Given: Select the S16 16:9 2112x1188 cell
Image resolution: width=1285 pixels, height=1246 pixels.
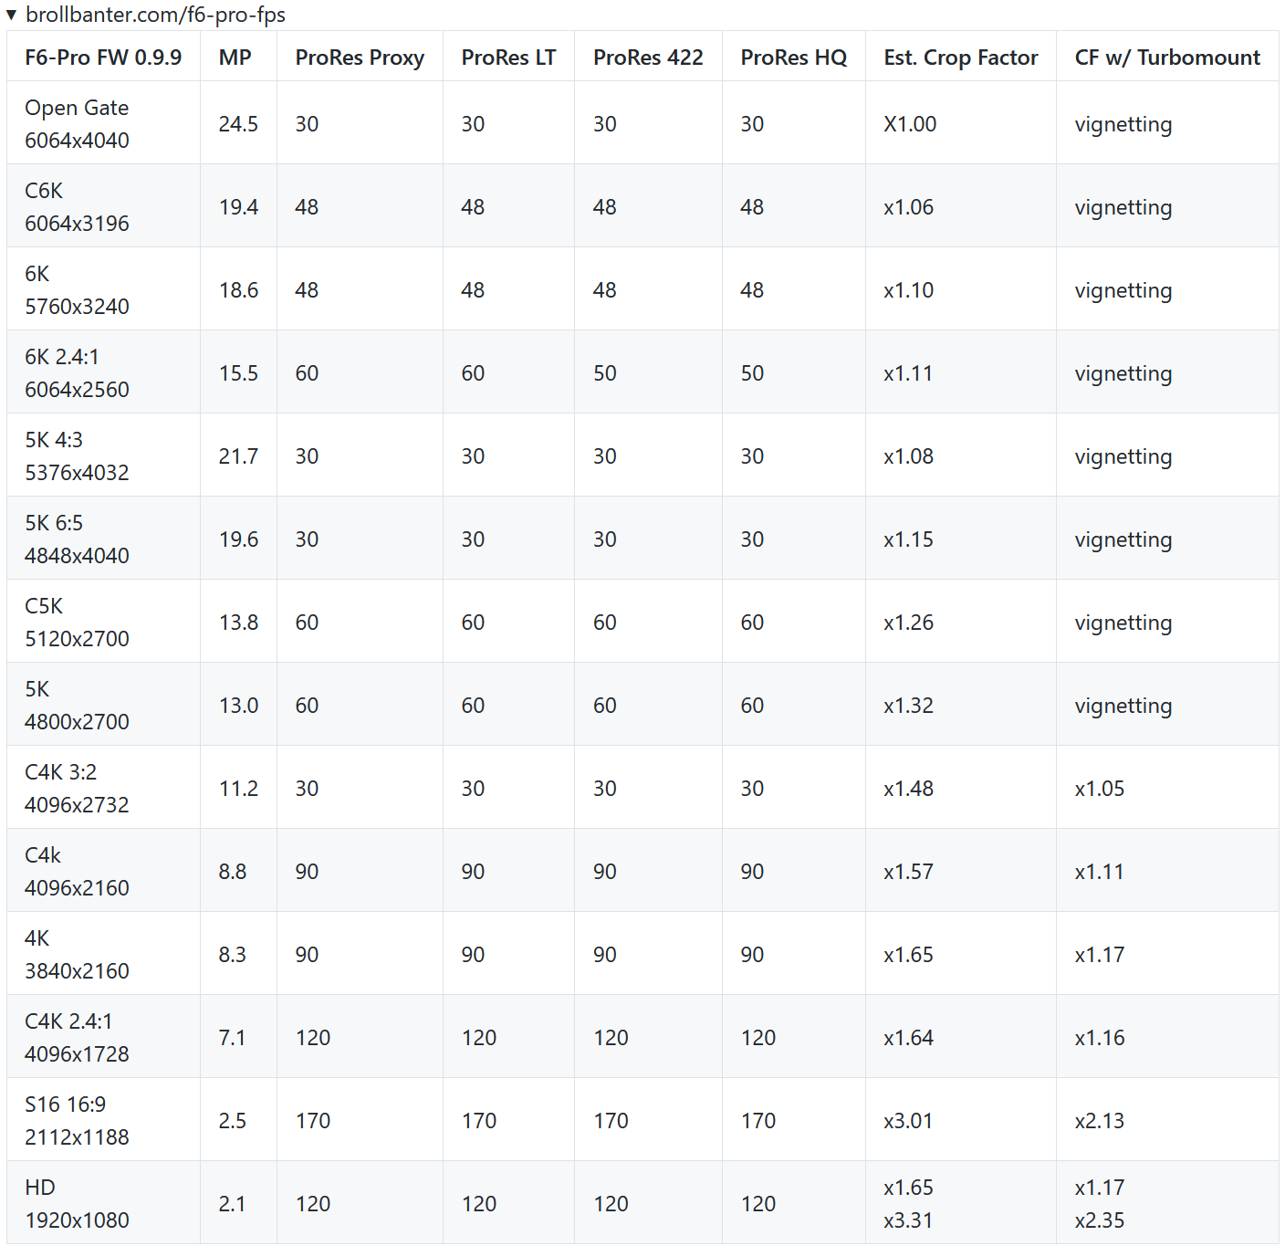Looking at the screenshot, I should 78,1121.
